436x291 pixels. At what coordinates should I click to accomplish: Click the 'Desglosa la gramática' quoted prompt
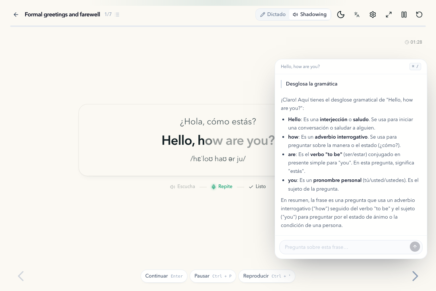click(x=311, y=84)
